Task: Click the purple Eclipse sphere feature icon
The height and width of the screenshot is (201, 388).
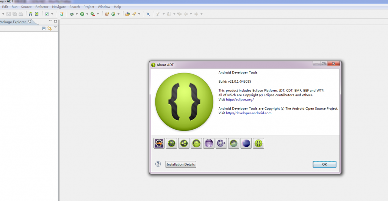Action: 209,143
